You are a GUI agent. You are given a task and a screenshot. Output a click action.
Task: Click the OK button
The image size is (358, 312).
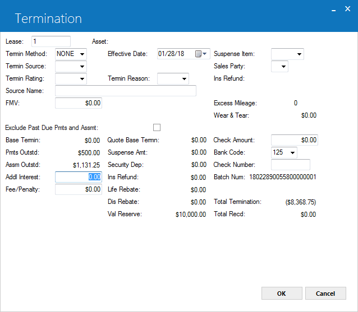coord(282,294)
